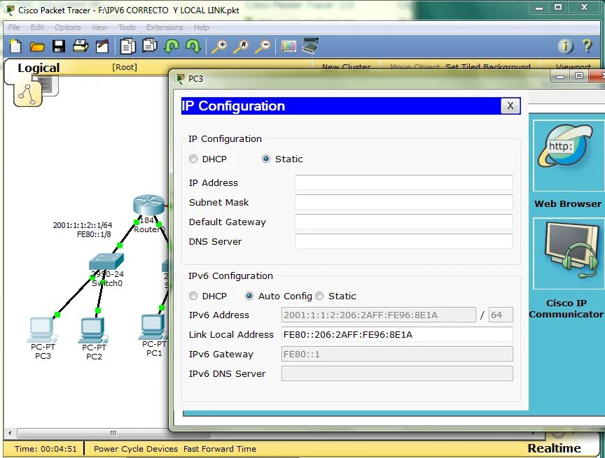Select the IPv6 Auto Config radio button
This screenshot has width=605, height=458.
pyautogui.click(x=249, y=296)
